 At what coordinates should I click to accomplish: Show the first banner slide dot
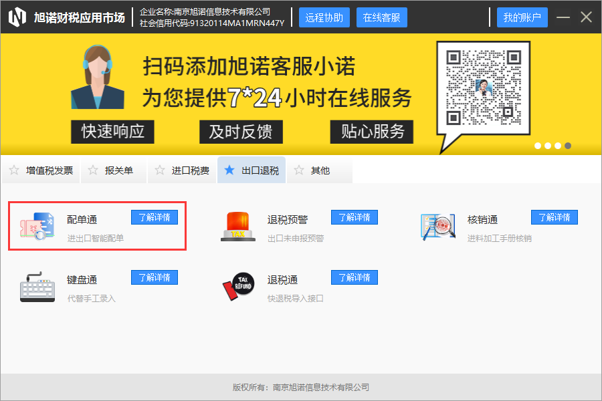click(538, 146)
